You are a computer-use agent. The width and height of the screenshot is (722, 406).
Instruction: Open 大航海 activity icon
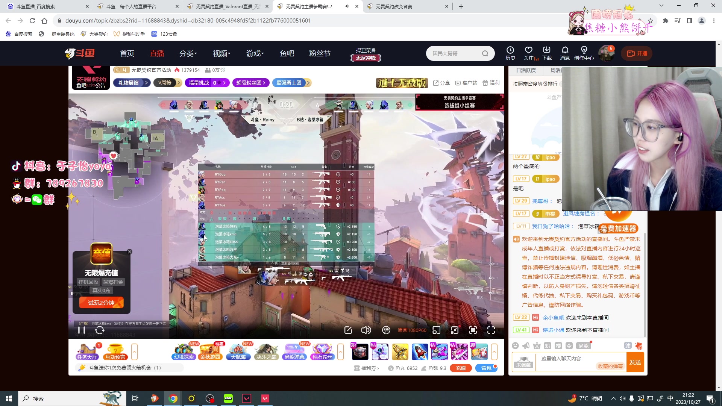(238, 351)
